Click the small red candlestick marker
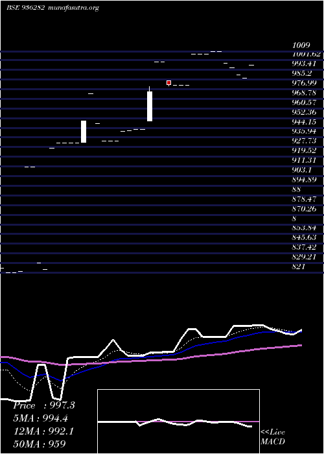324x454 pixels. (x=168, y=83)
